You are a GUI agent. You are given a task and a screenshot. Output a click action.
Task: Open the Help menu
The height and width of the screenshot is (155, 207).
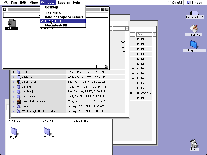(77, 3)
